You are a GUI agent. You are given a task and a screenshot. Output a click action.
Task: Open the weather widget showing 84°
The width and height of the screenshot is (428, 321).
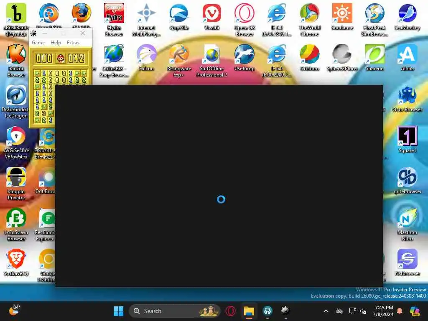point(14,311)
